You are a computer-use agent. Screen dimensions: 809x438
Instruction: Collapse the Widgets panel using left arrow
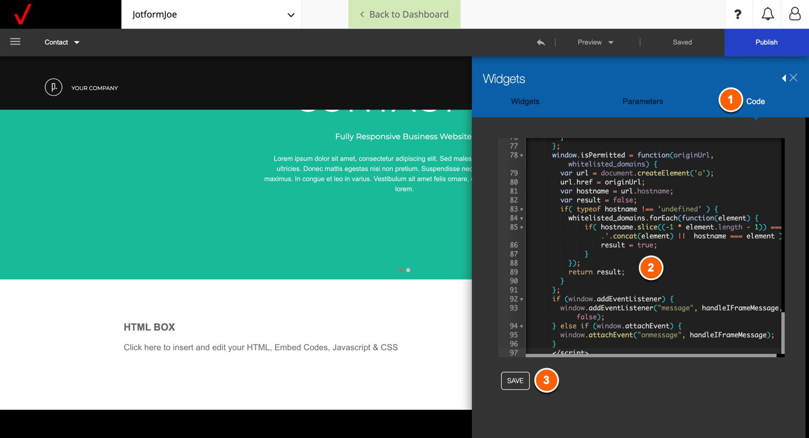[x=784, y=78]
